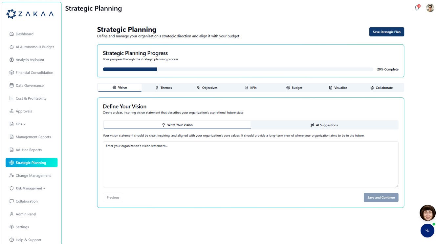The width and height of the screenshot is (437, 244).
Task: Click the Analysis Assistant brain icon
Action: pos(11,60)
